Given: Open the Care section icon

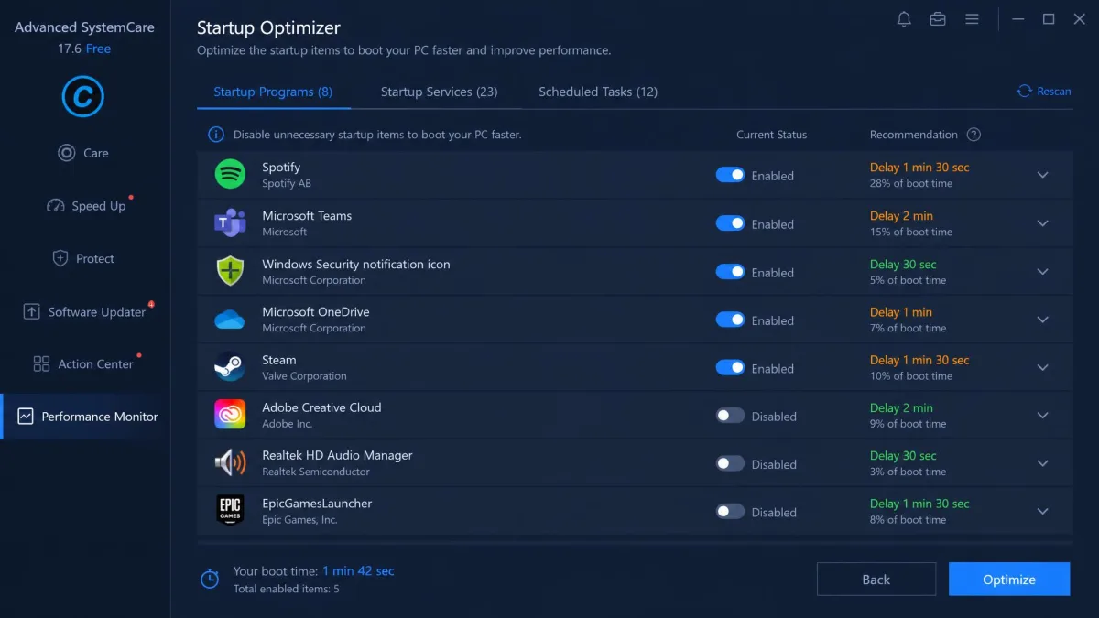Looking at the screenshot, I should coord(66,153).
